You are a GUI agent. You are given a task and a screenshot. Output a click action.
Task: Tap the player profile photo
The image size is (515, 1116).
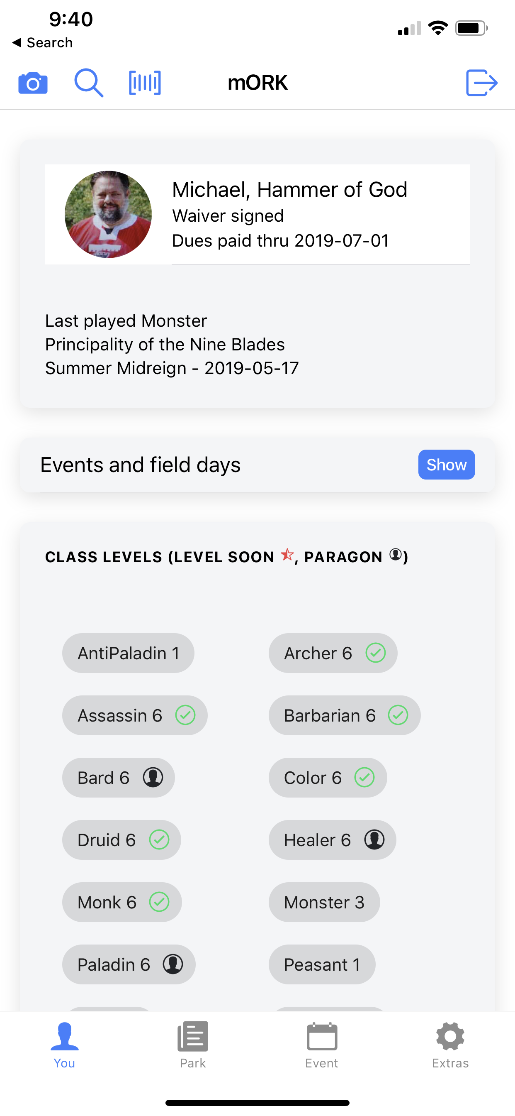tap(108, 215)
